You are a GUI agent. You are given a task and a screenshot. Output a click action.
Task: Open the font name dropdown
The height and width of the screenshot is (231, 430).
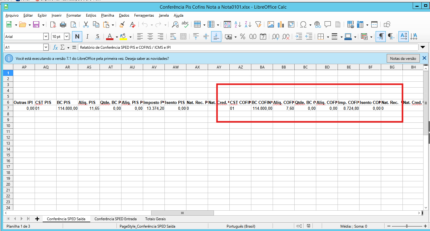click(46, 37)
